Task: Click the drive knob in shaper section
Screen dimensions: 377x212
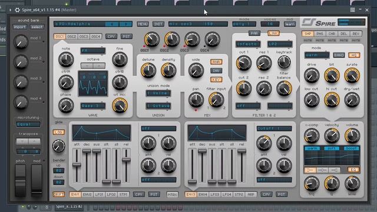Action: [x=312, y=75]
